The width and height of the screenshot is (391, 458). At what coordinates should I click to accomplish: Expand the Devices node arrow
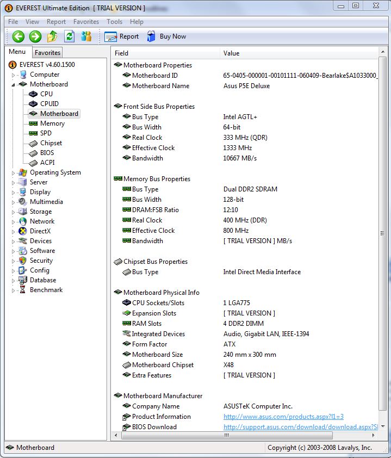(x=13, y=242)
